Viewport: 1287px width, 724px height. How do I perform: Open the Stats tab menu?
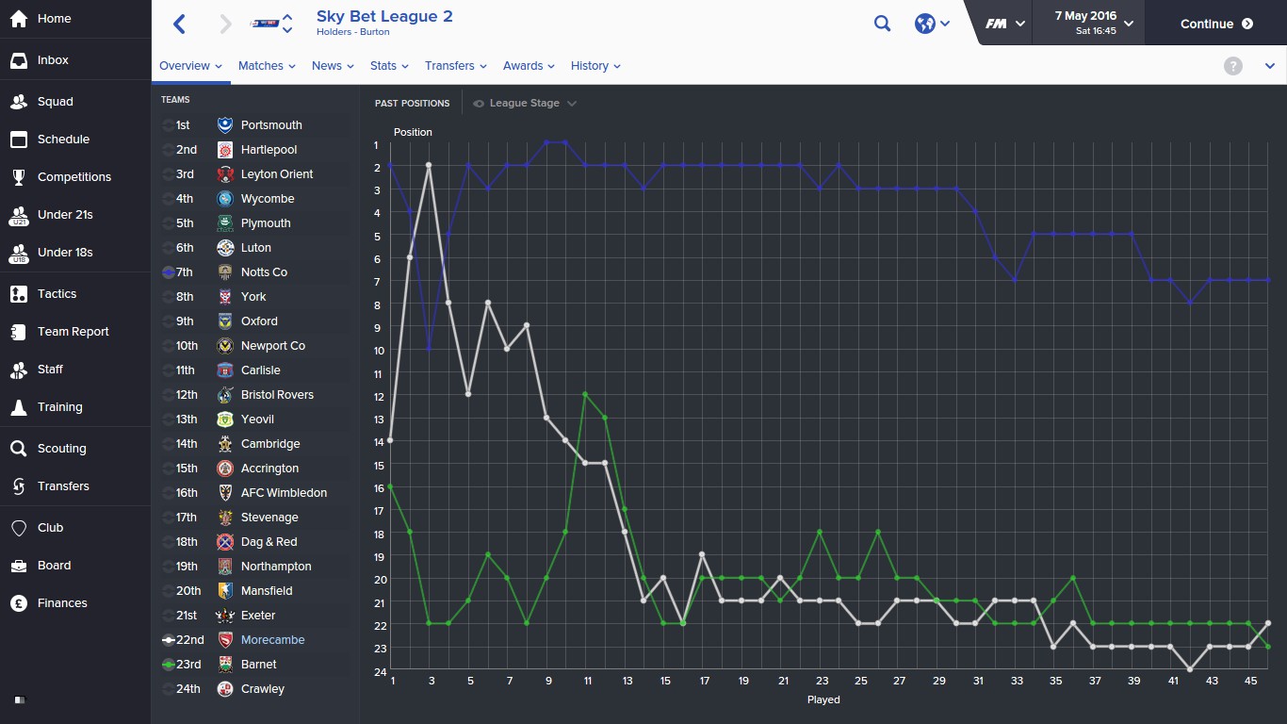[x=389, y=66]
